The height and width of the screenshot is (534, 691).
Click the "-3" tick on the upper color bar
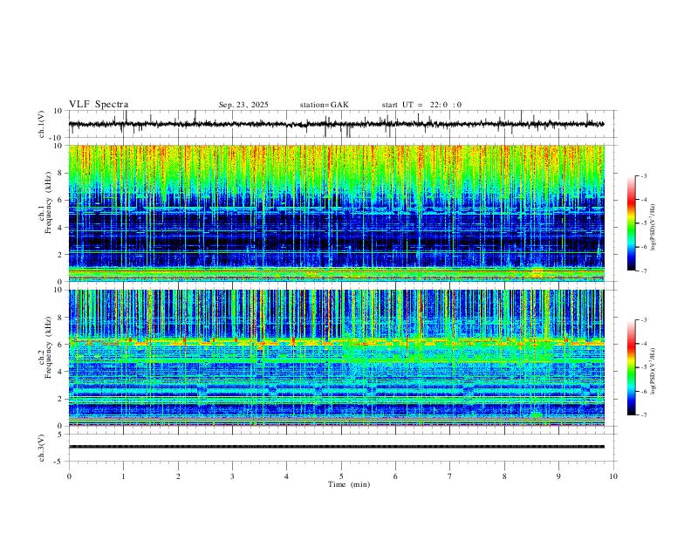[x=644, y=175]
